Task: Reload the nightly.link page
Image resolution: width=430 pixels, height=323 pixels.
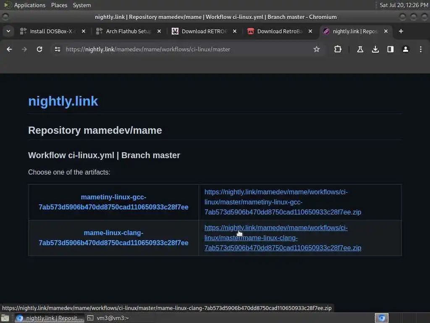Action: click(39, 49)
